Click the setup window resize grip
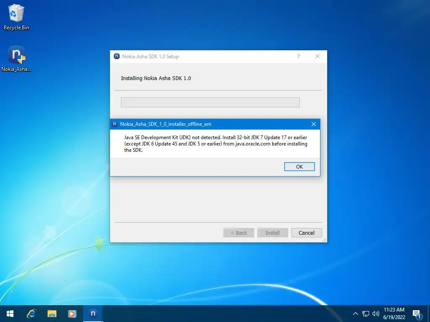Screen dimensions: 430x322 (x=325, y=240)
